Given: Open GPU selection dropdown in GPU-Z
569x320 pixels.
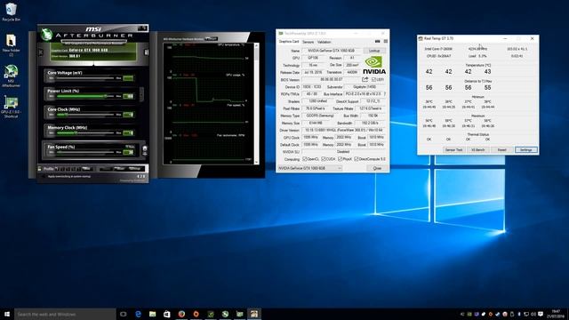Looking at the screenshot, I should coord(309,168).
